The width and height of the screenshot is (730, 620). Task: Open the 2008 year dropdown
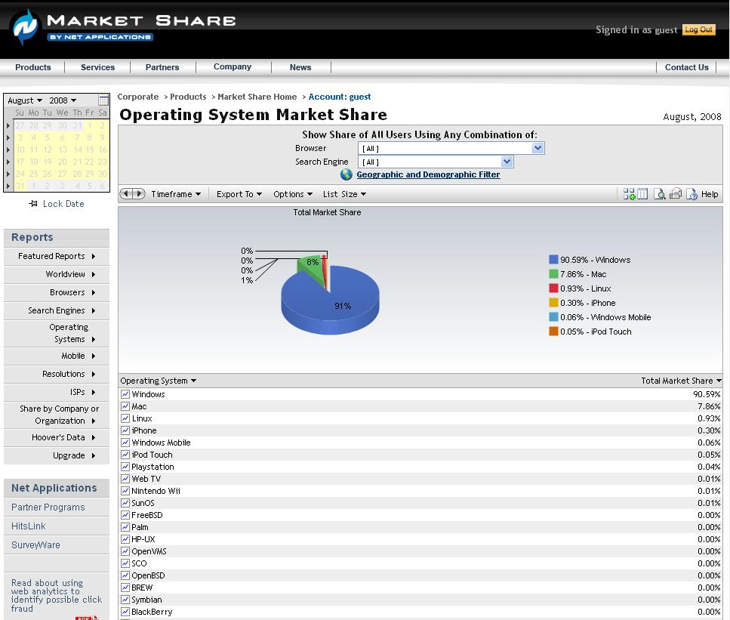pyautogui.click(x=63, y=100)
